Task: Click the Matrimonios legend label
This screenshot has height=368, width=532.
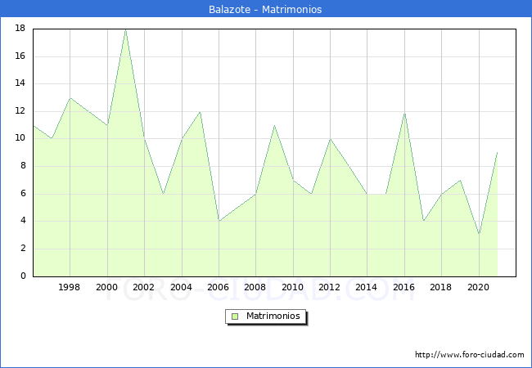Action: 273,316
